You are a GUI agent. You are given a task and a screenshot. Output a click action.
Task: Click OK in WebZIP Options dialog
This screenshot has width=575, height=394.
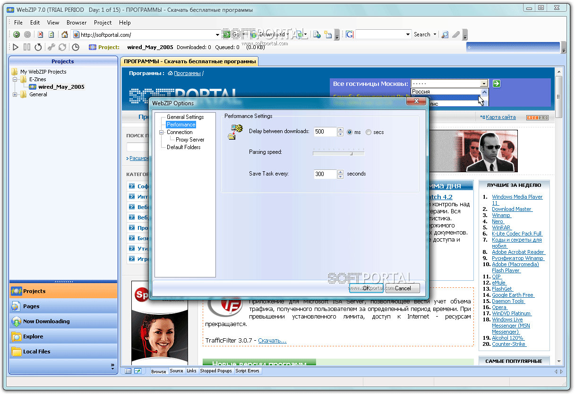point(366,288)
